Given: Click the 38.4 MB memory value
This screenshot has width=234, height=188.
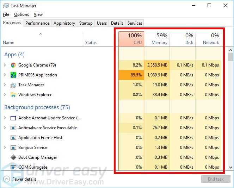Looking at the screenshot, I should coord(160,94).
